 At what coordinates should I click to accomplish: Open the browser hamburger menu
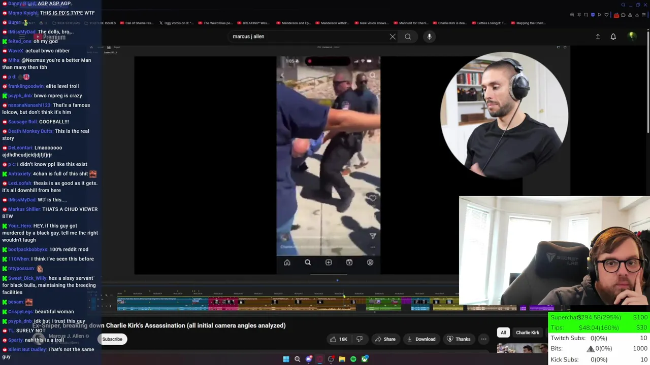click(643, 15)
